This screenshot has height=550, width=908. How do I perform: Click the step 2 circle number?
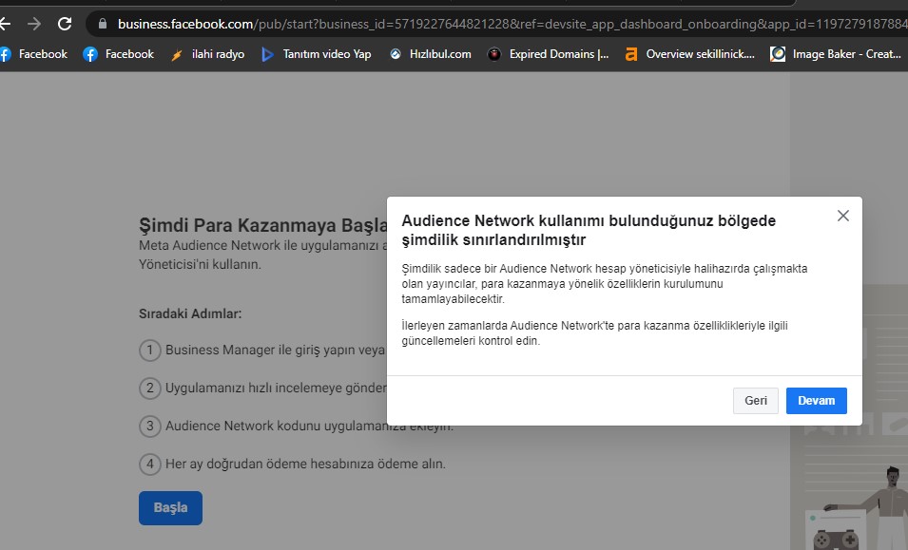[x=150, y=388]
